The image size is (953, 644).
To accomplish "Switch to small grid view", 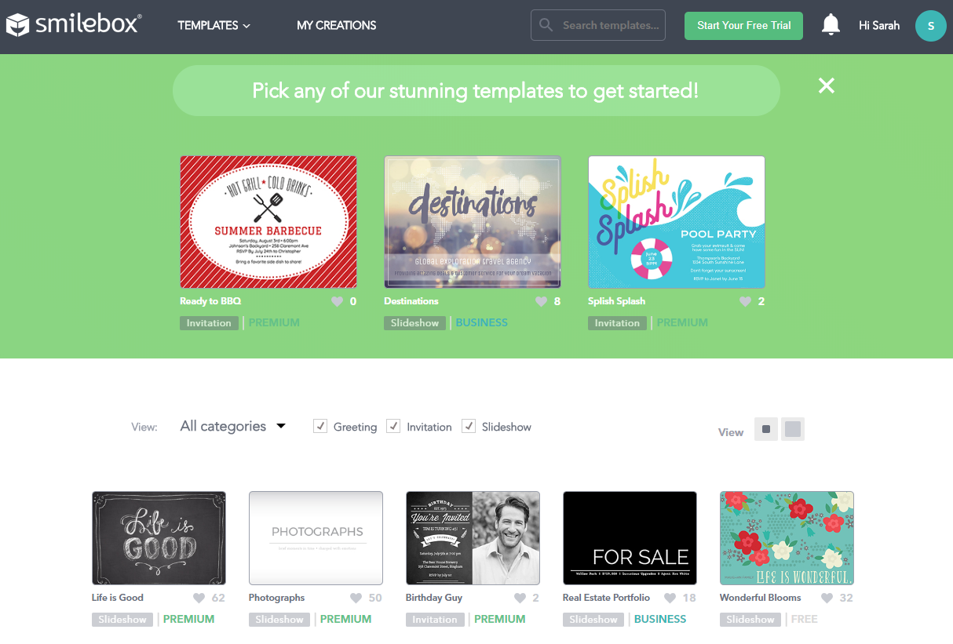I will 766,429.
